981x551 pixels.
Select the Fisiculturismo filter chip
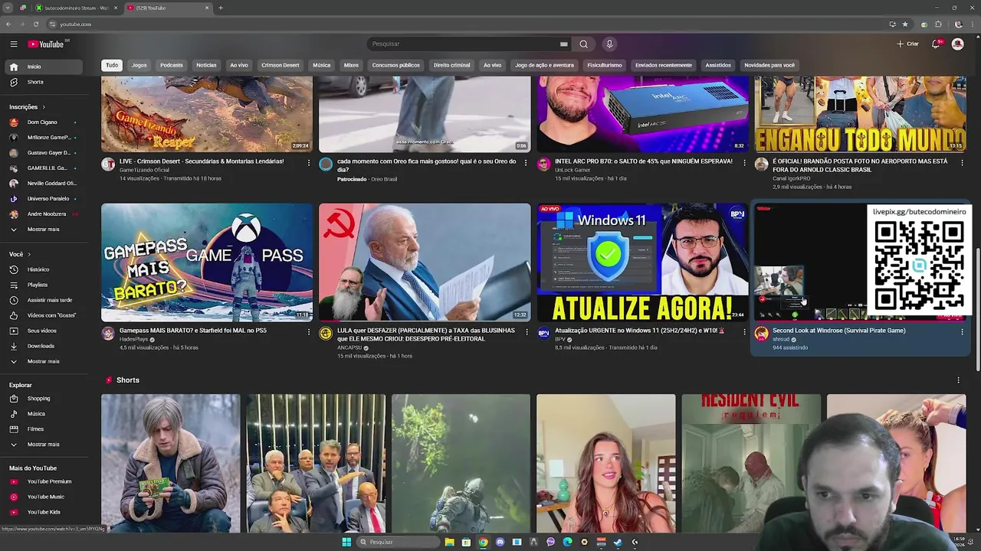click(605, 65)
